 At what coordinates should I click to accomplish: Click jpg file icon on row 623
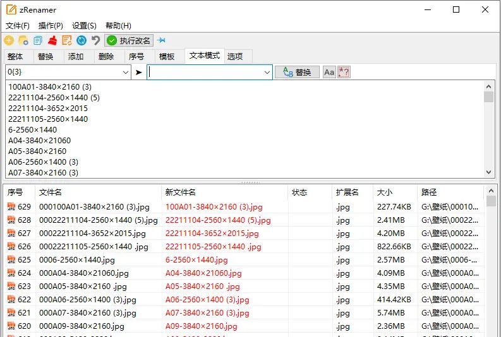click(x=11, y=287)
